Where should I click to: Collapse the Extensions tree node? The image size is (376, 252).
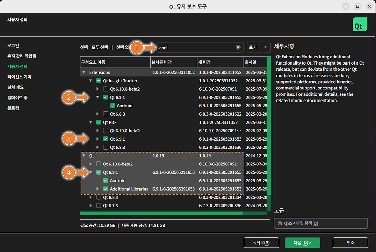[84, 72]
